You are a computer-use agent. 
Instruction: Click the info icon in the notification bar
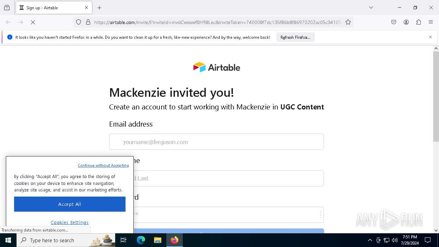(x=10, y=37)
